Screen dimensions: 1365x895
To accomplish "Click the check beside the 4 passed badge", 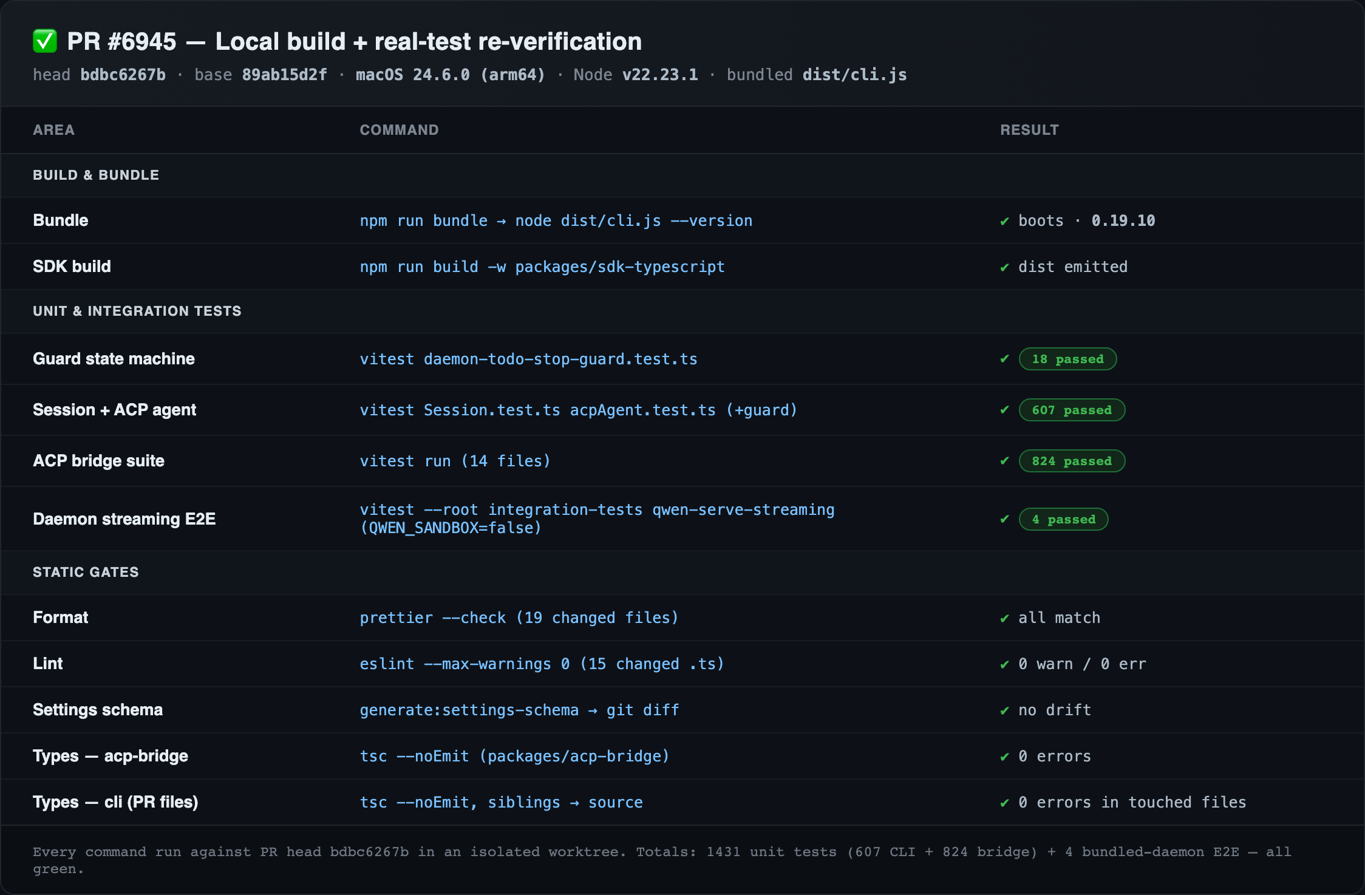I will click(x=1004, y=519).
